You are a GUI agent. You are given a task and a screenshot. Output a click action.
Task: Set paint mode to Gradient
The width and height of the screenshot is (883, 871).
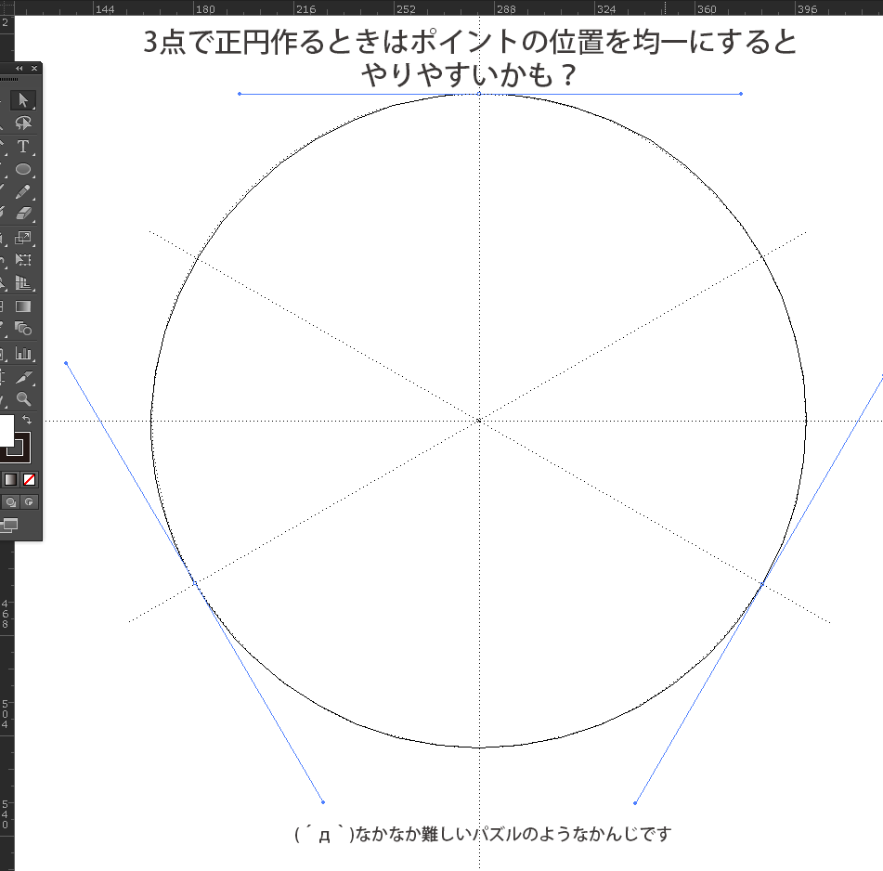coord(11,480)
